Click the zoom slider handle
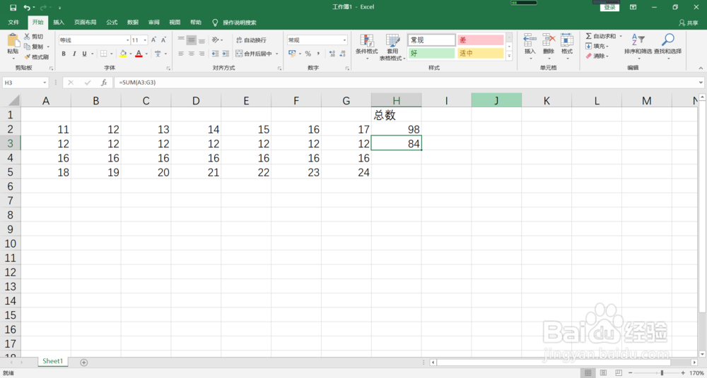The image size is (707, 378). coord(662,373)
